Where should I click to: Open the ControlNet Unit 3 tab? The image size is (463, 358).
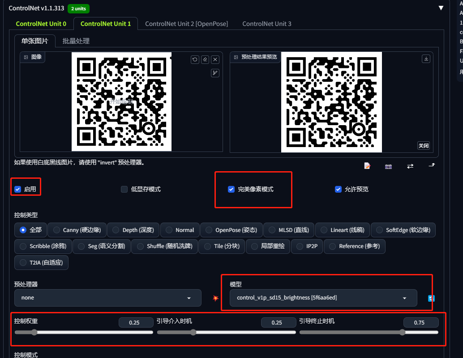(266, 24)
